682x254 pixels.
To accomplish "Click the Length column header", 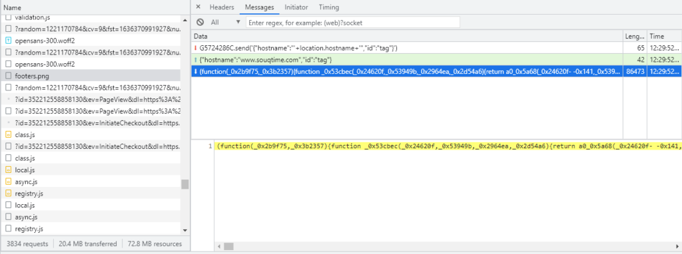I will coord(635,36).
